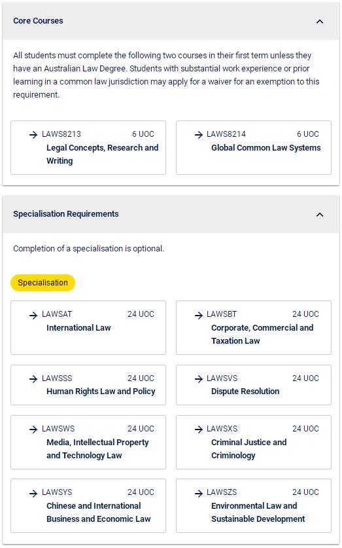Screen dimensions: 342x548
Task: Open Environmental Law and Sustainable Development
Action: [254, 505]
